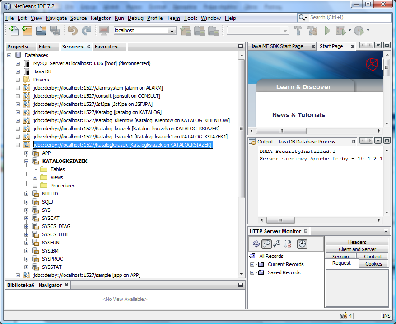
Task: Select the Headers tab in HTTP Monitor
Action: 357,242
